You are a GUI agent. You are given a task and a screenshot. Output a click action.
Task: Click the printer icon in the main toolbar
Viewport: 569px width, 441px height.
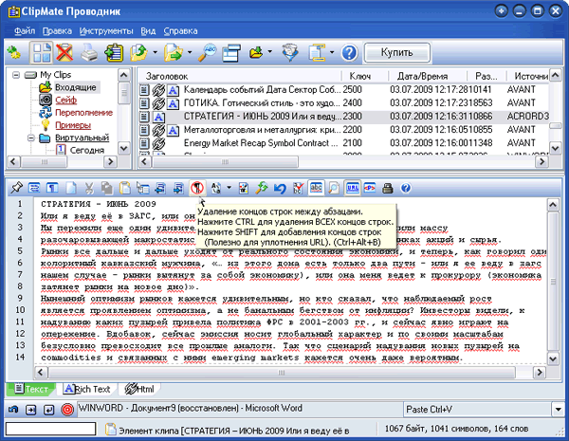(89, 53)
